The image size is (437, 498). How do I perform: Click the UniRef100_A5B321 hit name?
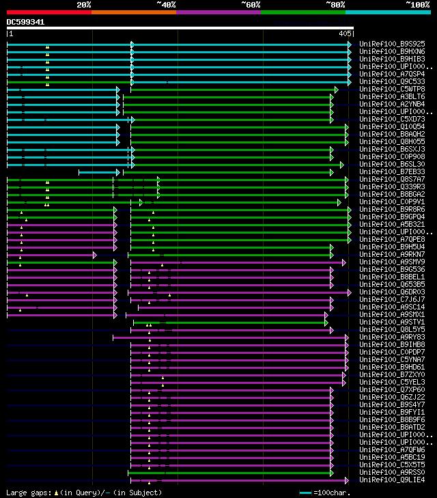click(x=392, y=225)
